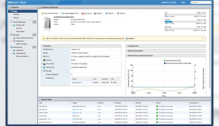Click the Create/Register VM toolbar icon
This screenshot has width=219, height=126.
(63, 13)
